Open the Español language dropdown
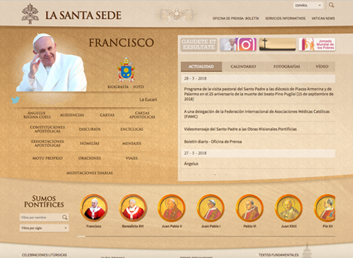 (308, 5)
